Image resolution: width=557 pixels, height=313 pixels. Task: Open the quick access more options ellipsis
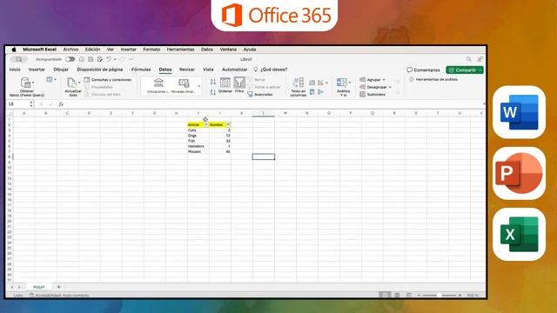click(x=131, y=59)
